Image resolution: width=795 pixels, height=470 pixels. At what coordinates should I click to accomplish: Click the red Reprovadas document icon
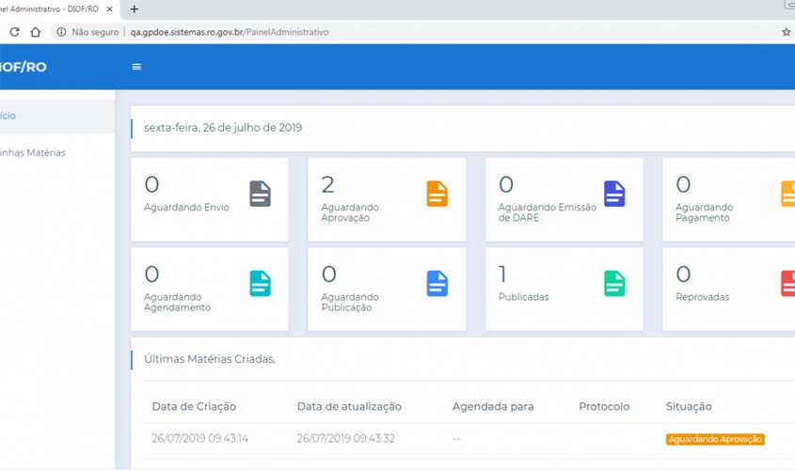pos(788,283)
